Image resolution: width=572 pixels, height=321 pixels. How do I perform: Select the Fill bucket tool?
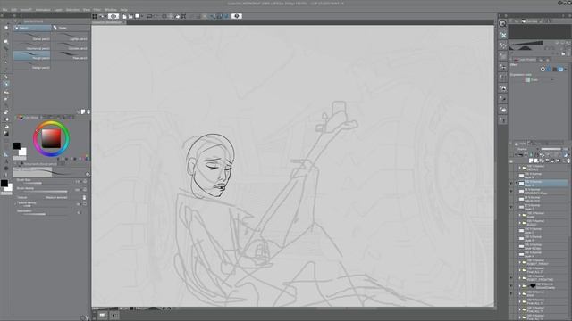coord(6,127)
